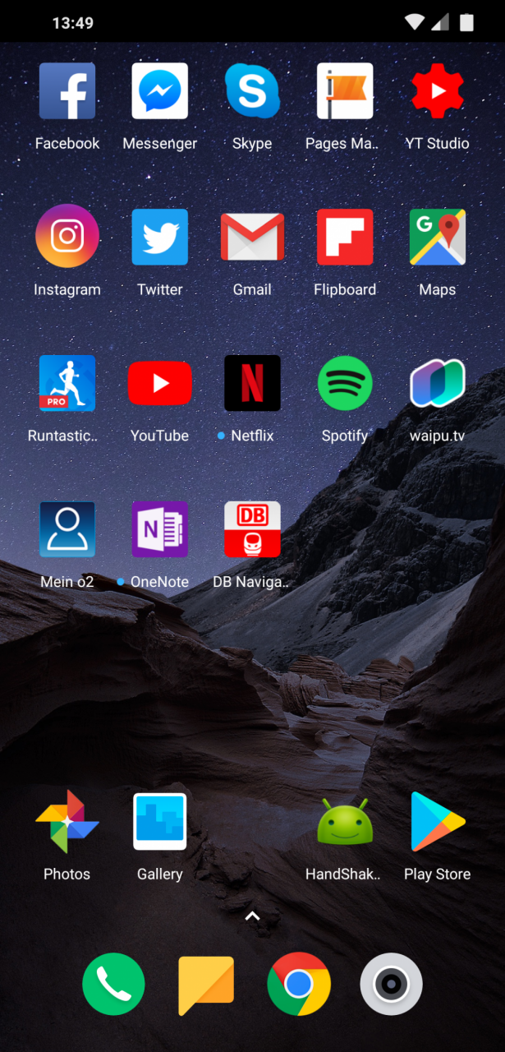The image size is (505, 1052).
Task: Launch Runtastic PRO
Action: (67, 383)
